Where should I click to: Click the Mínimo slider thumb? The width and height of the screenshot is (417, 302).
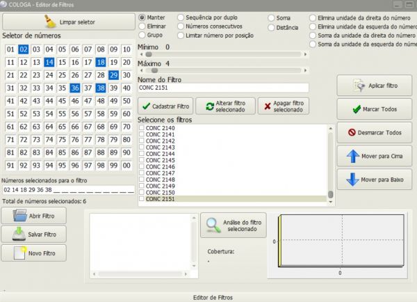[149, 54]
